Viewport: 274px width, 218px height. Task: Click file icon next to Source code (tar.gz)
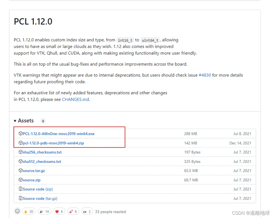click(21, 198)
